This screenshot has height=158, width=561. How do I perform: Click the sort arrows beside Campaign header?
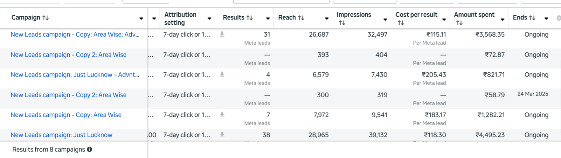[46, 18]
